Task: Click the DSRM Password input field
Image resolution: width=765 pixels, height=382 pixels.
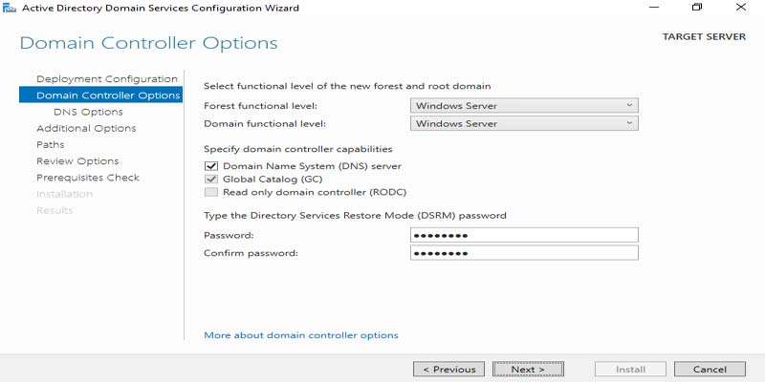Action: [524, 235]
